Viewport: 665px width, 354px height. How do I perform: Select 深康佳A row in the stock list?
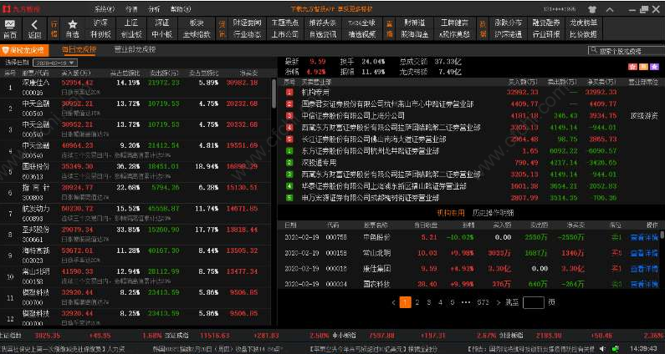[x=136, y=88]
